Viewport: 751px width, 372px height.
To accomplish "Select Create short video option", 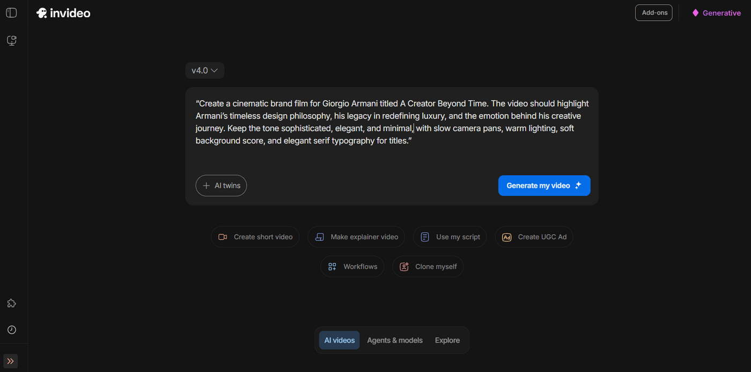I will point(255,237).
